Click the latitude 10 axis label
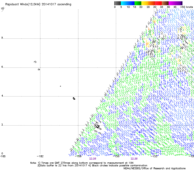Image resolution: width=194 pixels, height=170 pixels. point(2,9)
